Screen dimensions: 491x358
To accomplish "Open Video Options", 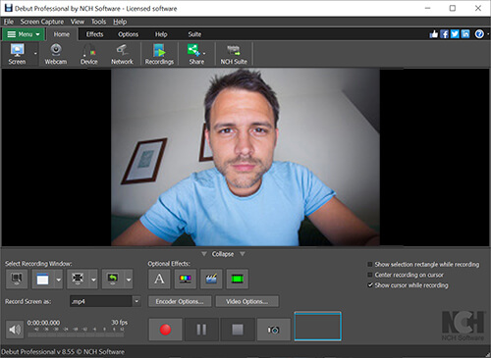I will pyautogui.click(x=247, y=301).
